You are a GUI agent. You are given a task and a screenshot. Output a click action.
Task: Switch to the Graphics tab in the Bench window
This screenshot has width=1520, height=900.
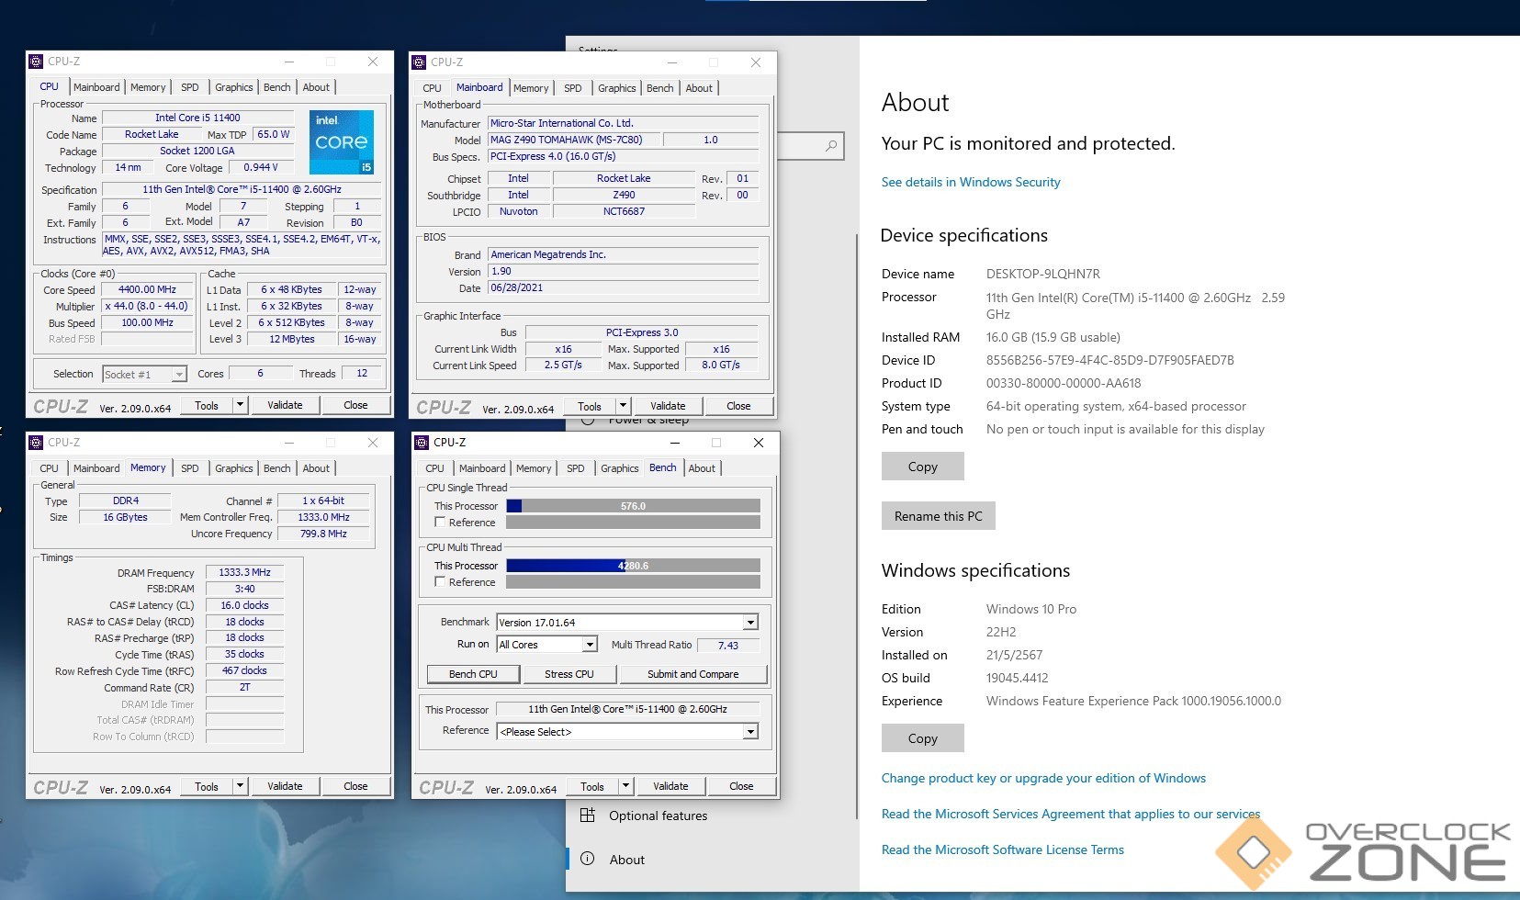pyautogui.click(x=619, y=468)
